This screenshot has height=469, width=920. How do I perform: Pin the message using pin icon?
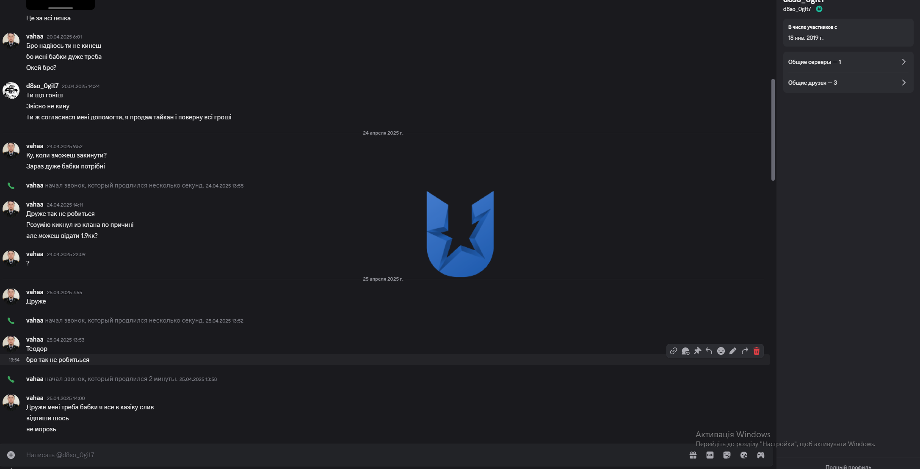[697, 351]
